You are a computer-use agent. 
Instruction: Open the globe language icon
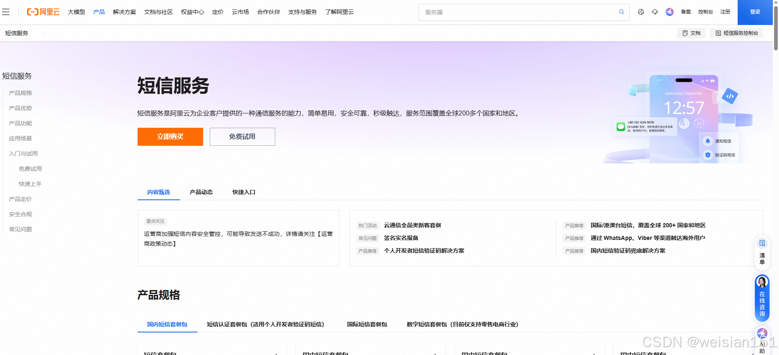(641, 12)
